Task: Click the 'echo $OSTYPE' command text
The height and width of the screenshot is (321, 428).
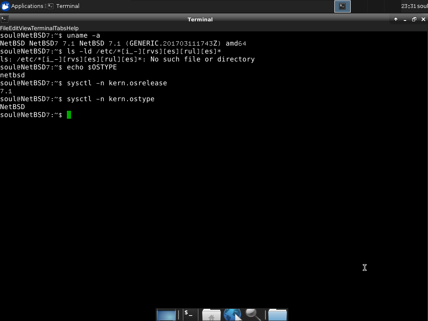Action: pos(92,67)
